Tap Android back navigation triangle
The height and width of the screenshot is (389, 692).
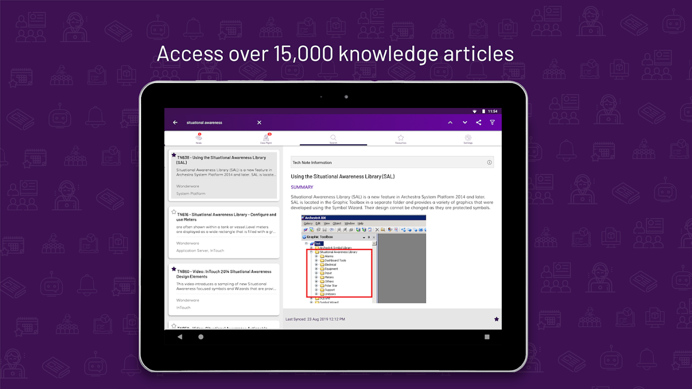pos(180,336)
